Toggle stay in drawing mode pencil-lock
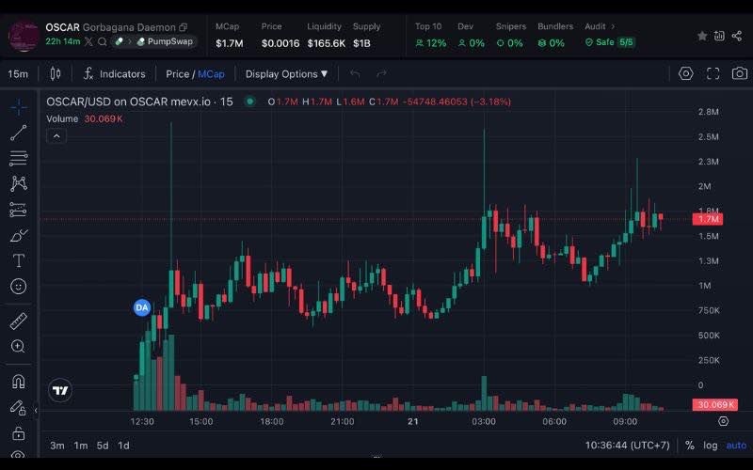Screen dimensions: 753x470 pos(18,408)
